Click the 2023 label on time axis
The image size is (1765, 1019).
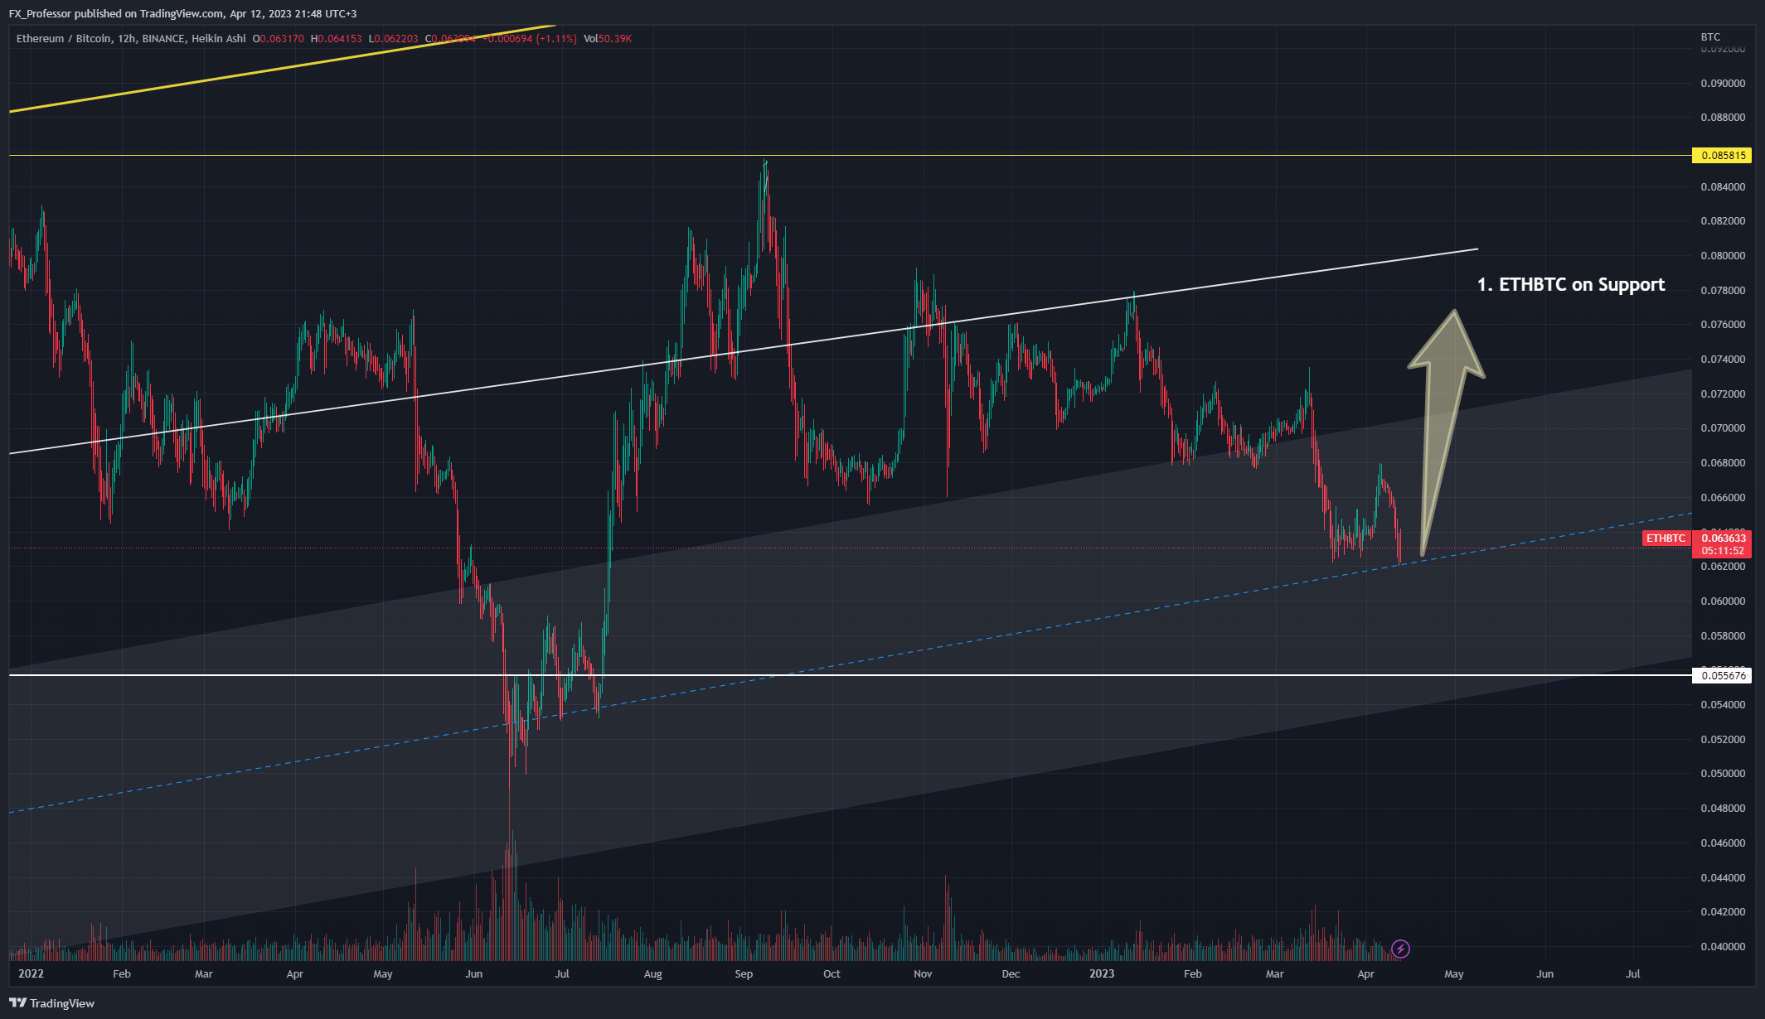[1102, 973]
